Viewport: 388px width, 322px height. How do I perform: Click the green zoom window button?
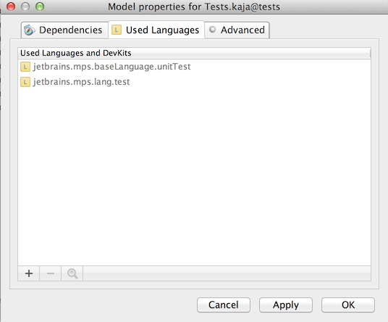(x=40, y=7)
